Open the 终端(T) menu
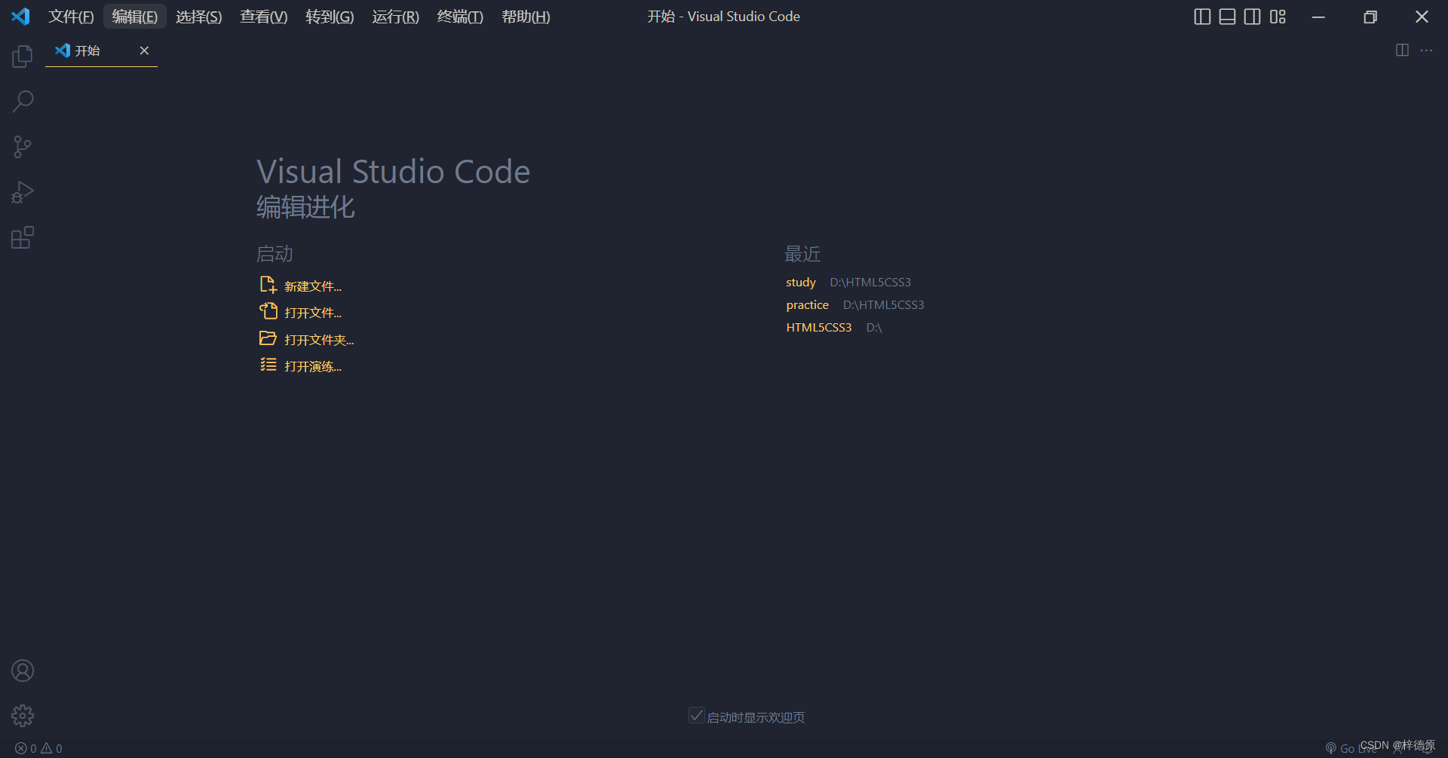The height and width of the screenshot is (758, 1448). [459, 17]
